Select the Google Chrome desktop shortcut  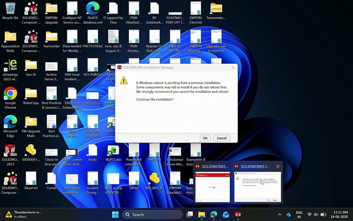point(10,98)
